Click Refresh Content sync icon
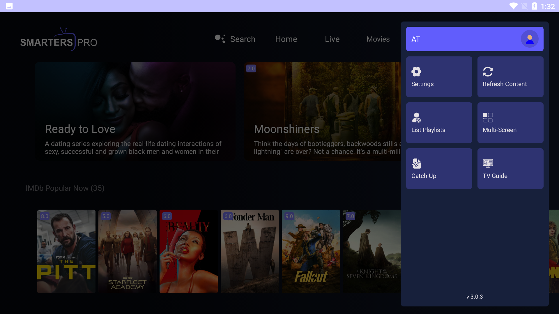 click(488, 72)
